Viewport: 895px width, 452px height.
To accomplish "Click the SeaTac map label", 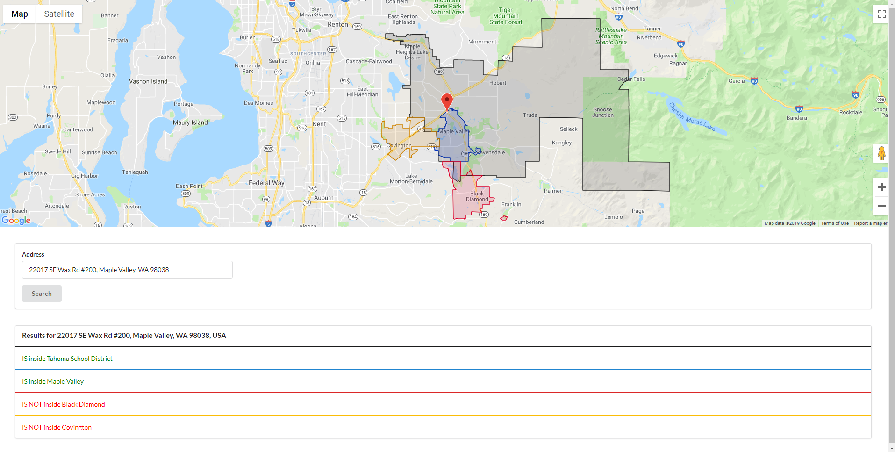I will [278, 61].
